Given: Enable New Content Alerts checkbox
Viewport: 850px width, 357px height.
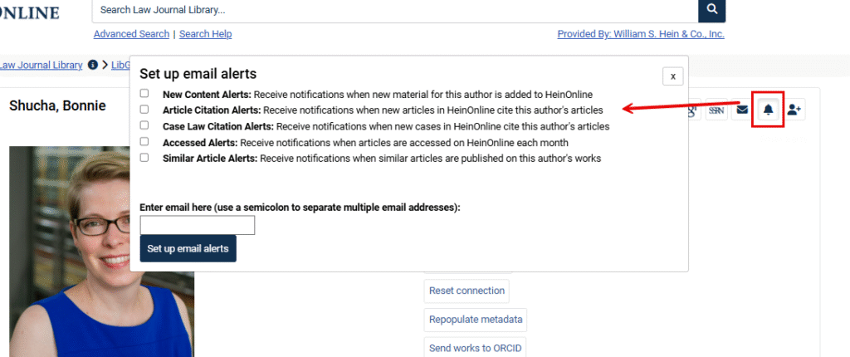Looking at the screenshot, I should 144,94.
